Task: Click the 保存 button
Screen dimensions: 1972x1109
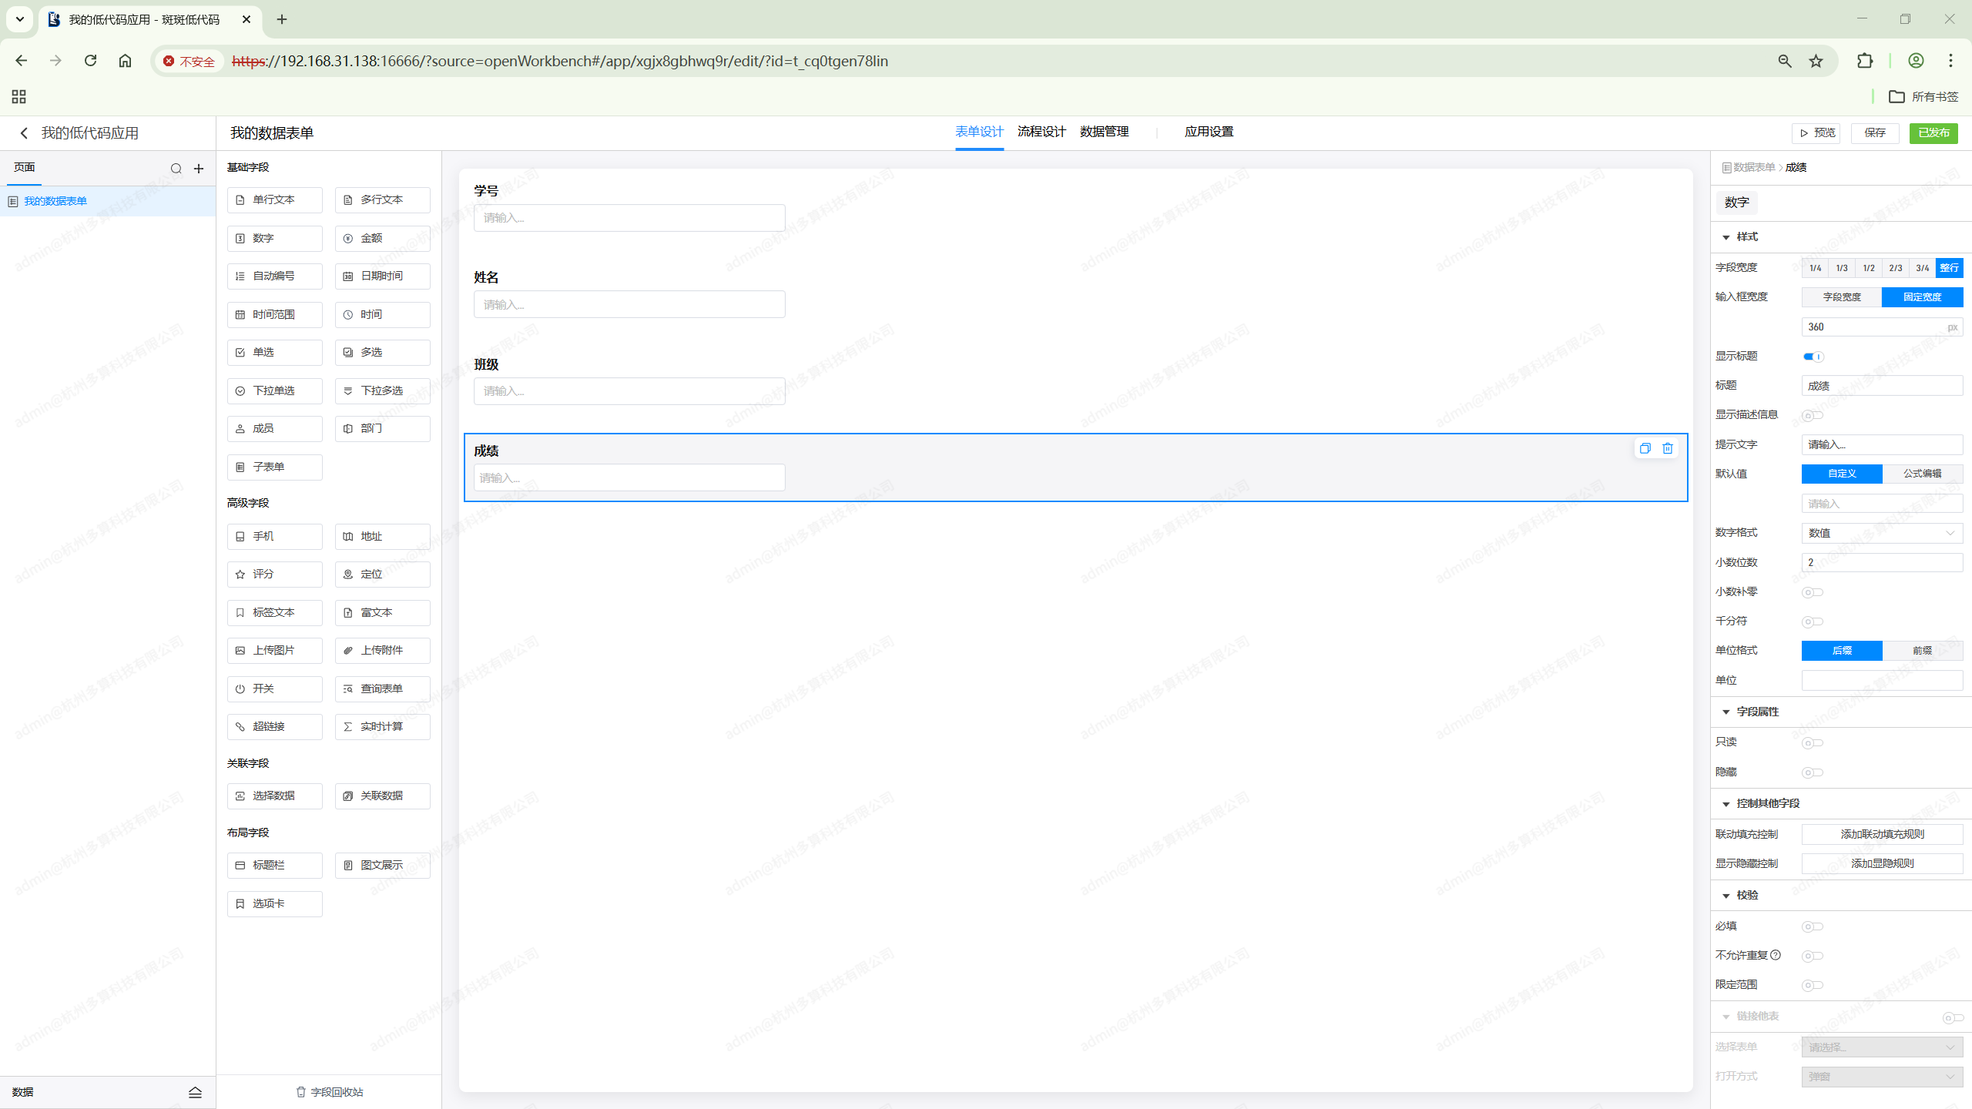Action: [1874, 133]
